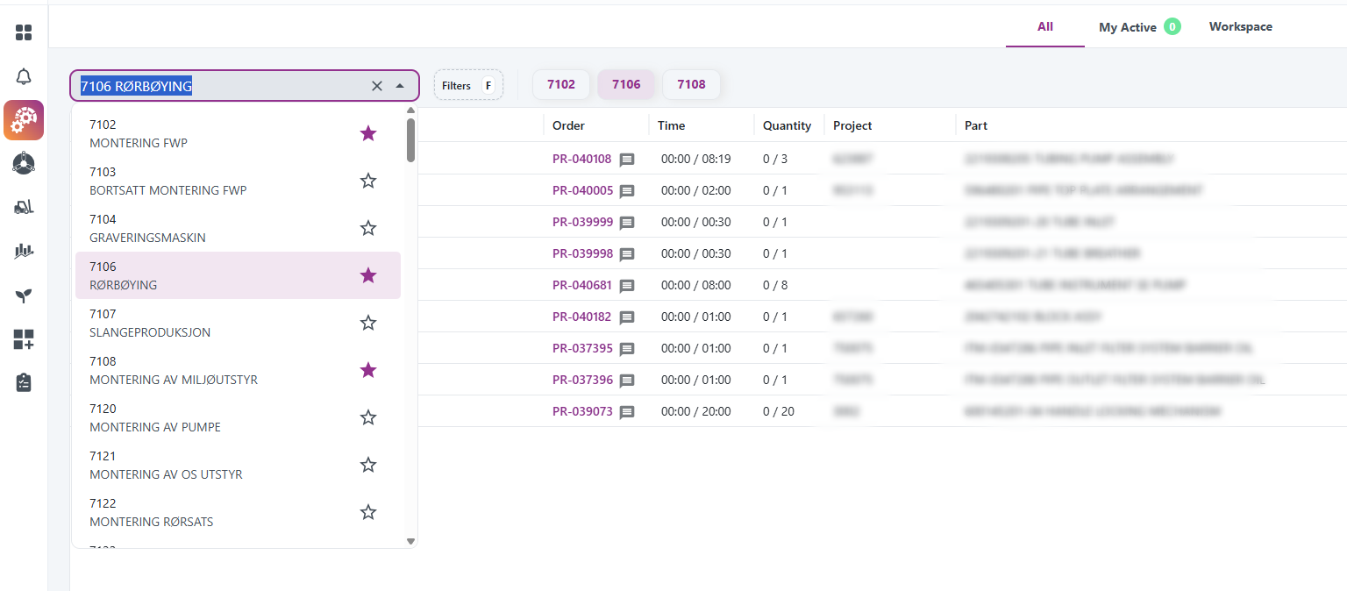Open the clipboard checklist icon in sidebar
The height and width of the screenshot is (591, 1347).
point(24,382)
